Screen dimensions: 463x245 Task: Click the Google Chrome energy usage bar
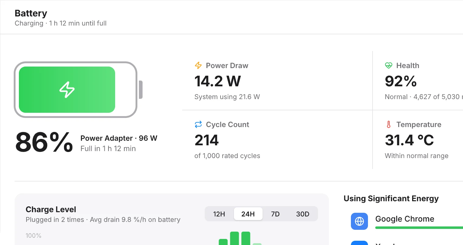(419, 228)
